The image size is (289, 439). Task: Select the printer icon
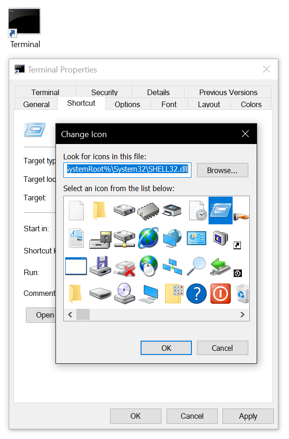coord(172,210)
